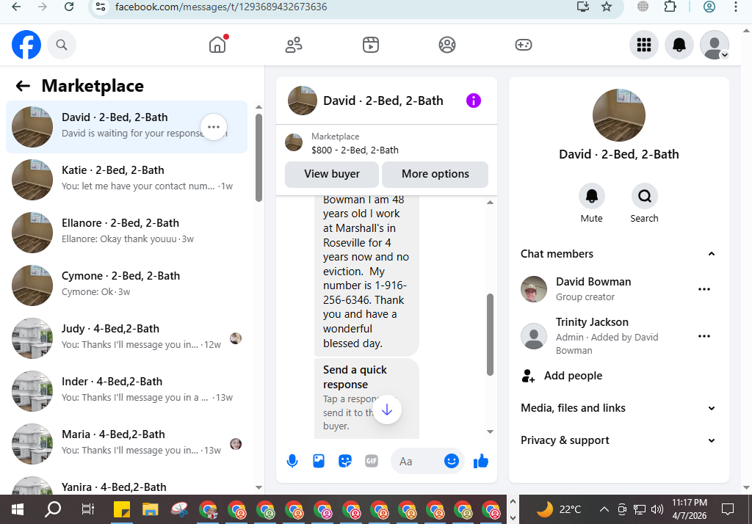Bookmark the page with the star icon
The width and height of the screenshot is (752, 524).
pos(607,7)
